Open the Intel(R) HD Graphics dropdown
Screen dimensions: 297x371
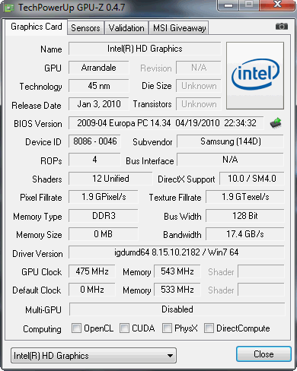(x=94, y=356)
